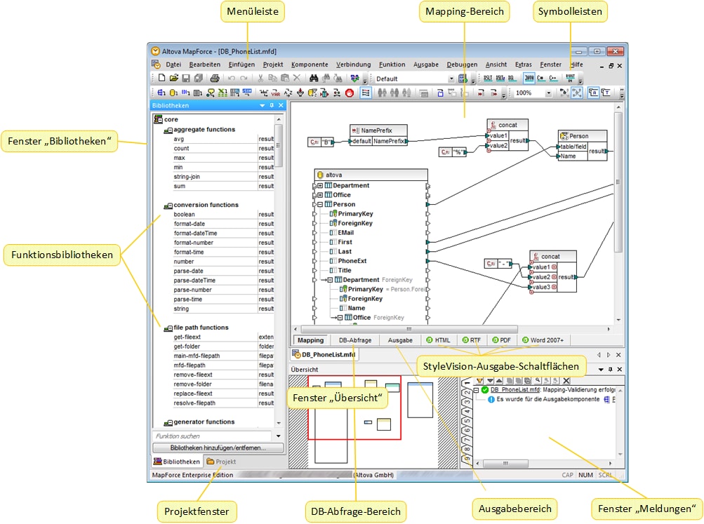Click the Print icon in the toolbar
The width and height of the screenshot is (704, 524).
tap(215, 79)
